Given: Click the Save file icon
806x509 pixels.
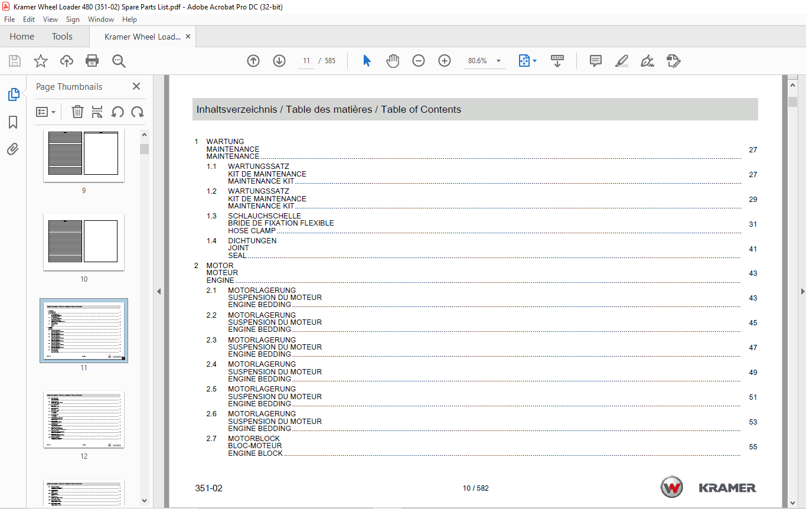Looking at the screenshot, I should [x=14, y=61].
